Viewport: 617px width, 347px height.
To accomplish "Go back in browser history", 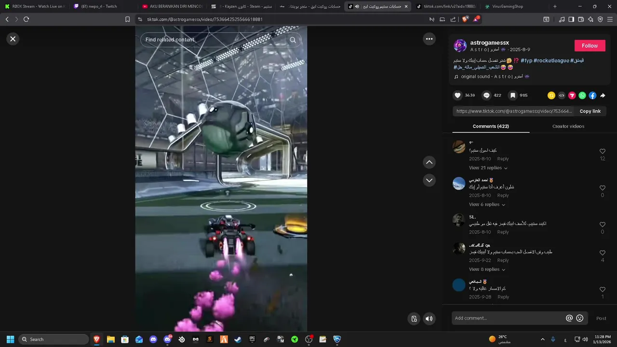I will 7,19.
